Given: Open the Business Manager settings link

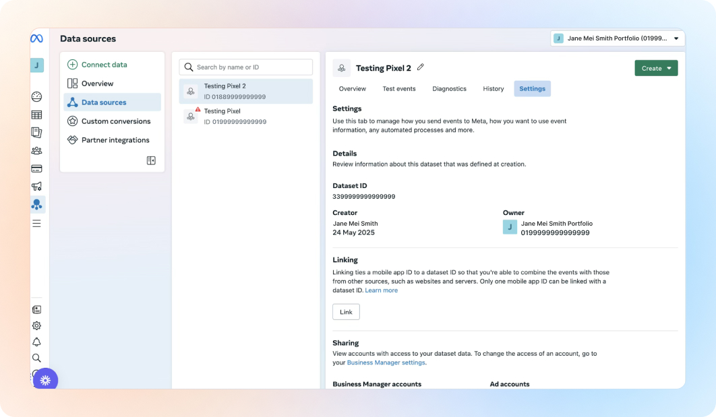Looking at the screenshot, I should click(386, 362).
